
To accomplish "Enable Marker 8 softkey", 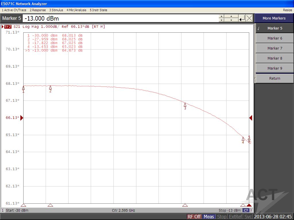I will (x=274, y=58).
